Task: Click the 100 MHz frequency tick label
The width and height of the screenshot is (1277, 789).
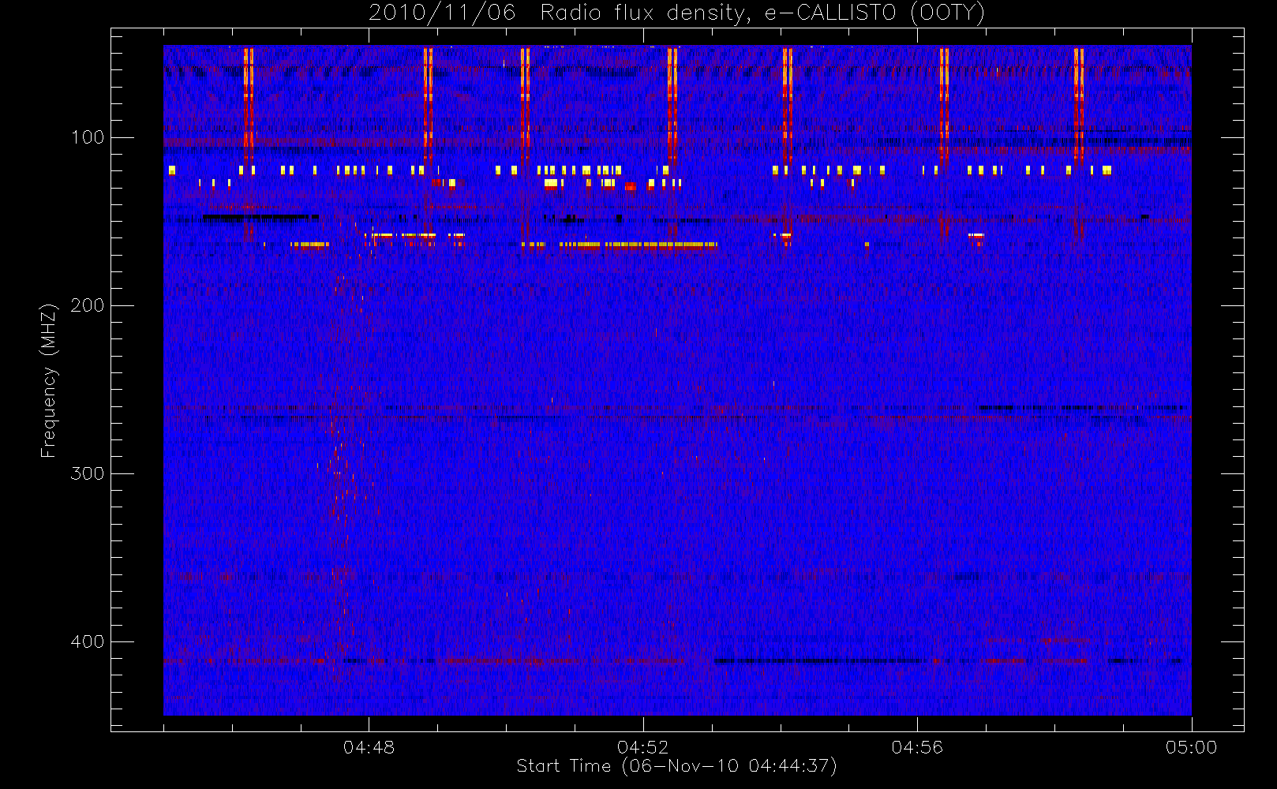Action: 88,137
